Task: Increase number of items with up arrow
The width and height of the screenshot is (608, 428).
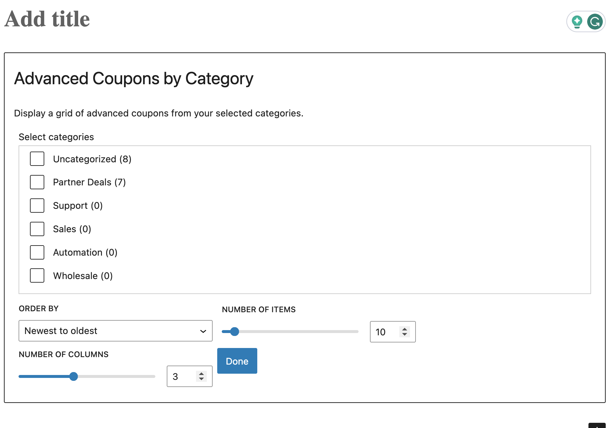Action: 404,329
